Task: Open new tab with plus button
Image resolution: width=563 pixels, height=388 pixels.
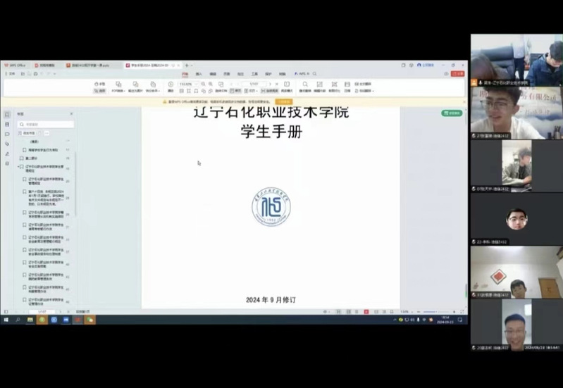Action: click(x=186, y=65)
